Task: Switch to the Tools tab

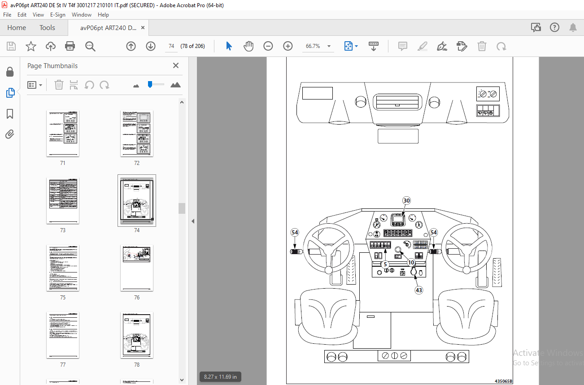Action: click(47, 28)
